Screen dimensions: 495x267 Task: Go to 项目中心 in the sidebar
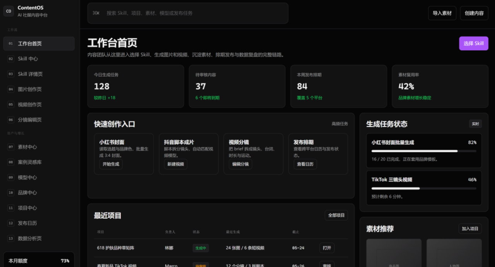point(39,208)
